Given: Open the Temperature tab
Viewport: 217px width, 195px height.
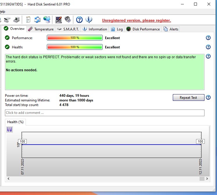Looking at the screenshot, I should coord(41,29).
